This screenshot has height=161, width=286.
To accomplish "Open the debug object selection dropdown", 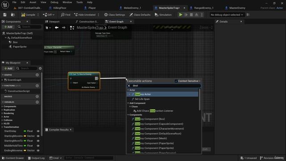I will [x=227, y=15].
